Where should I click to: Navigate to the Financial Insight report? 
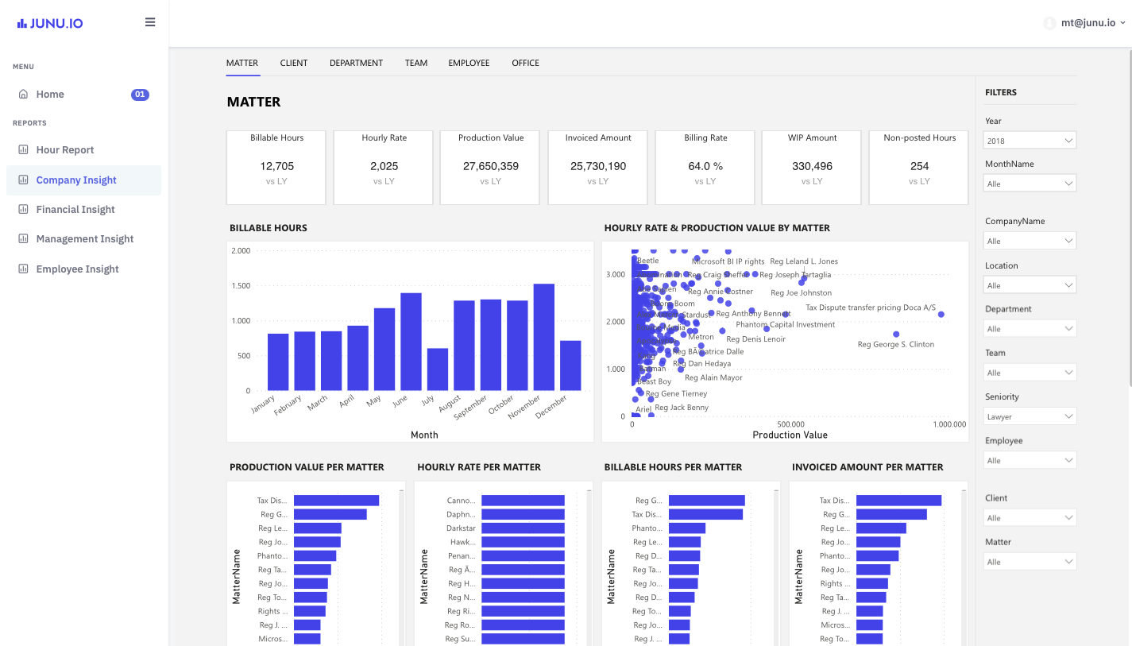click(x=74, y=209)
